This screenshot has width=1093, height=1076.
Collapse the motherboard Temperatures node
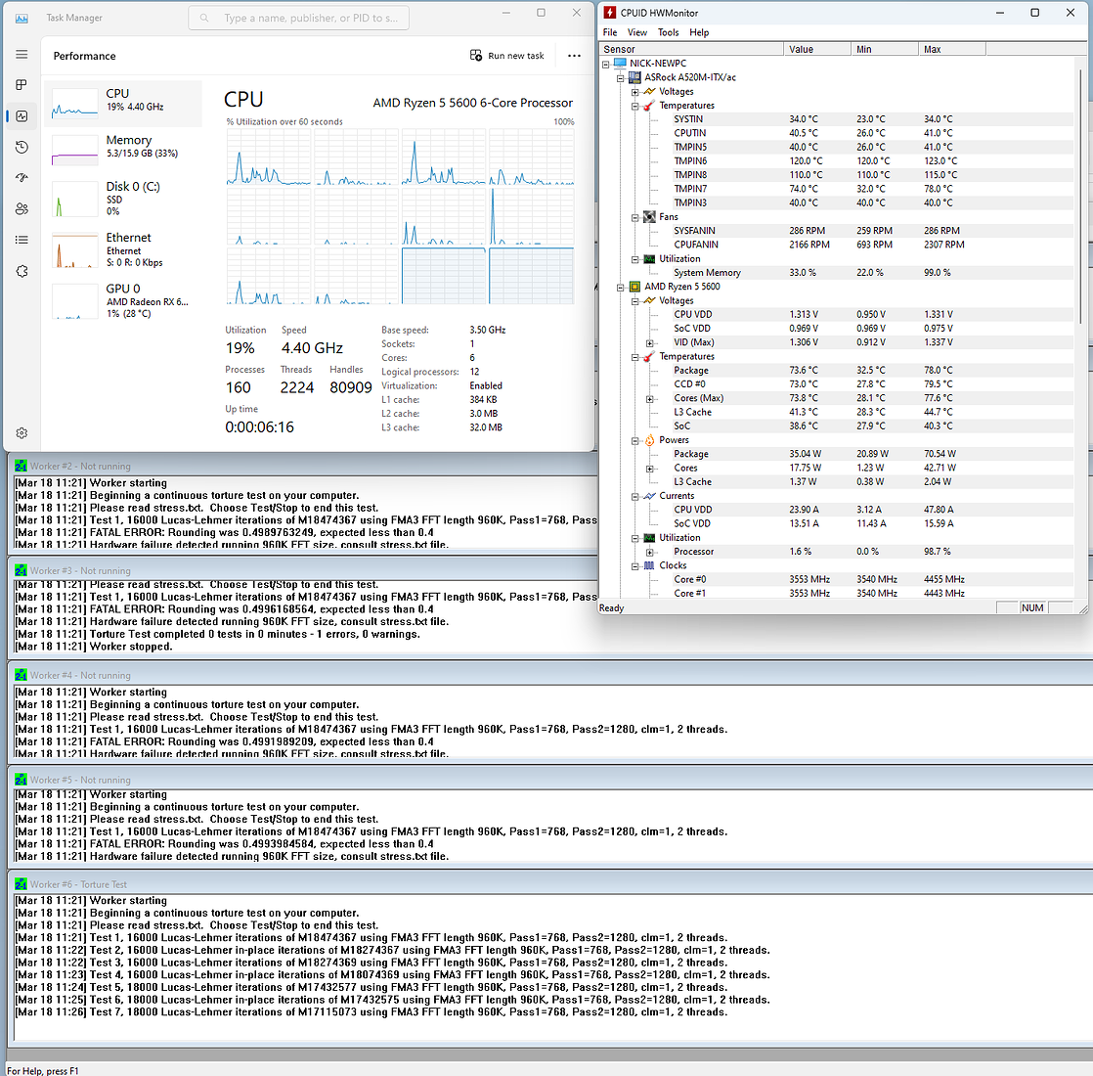634,106
